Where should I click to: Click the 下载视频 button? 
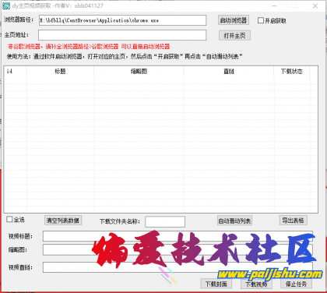[x=256, y=284]
